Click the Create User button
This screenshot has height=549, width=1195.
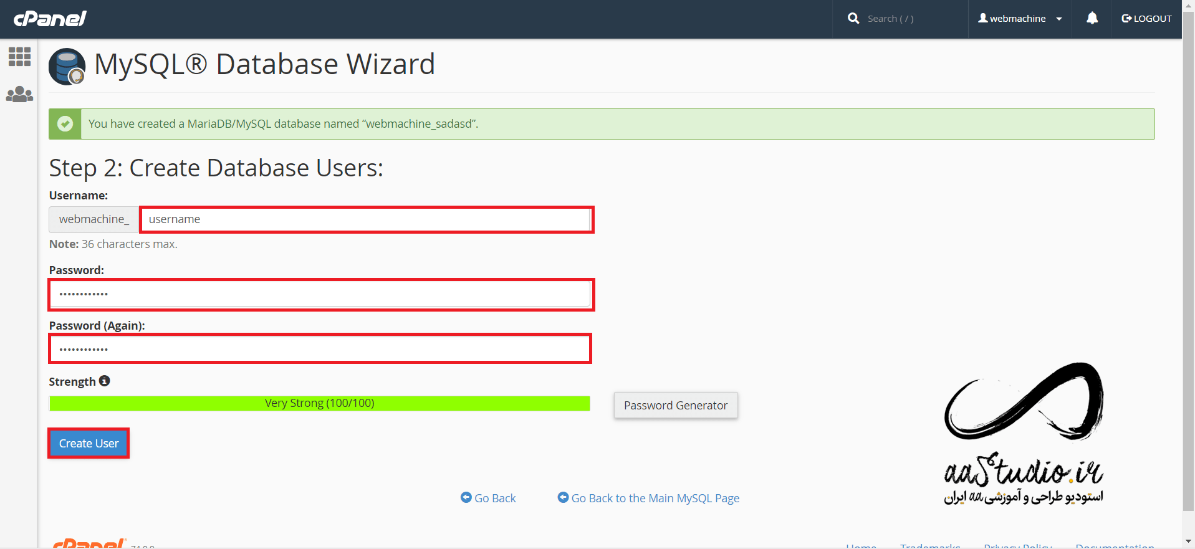click(x=89, y=443)
